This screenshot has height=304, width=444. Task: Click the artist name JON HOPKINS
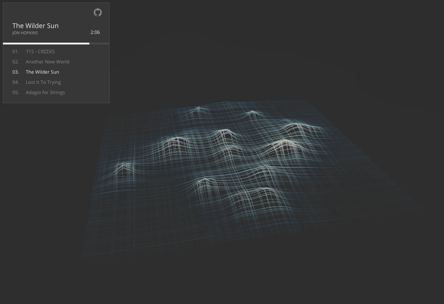point(25,33)
